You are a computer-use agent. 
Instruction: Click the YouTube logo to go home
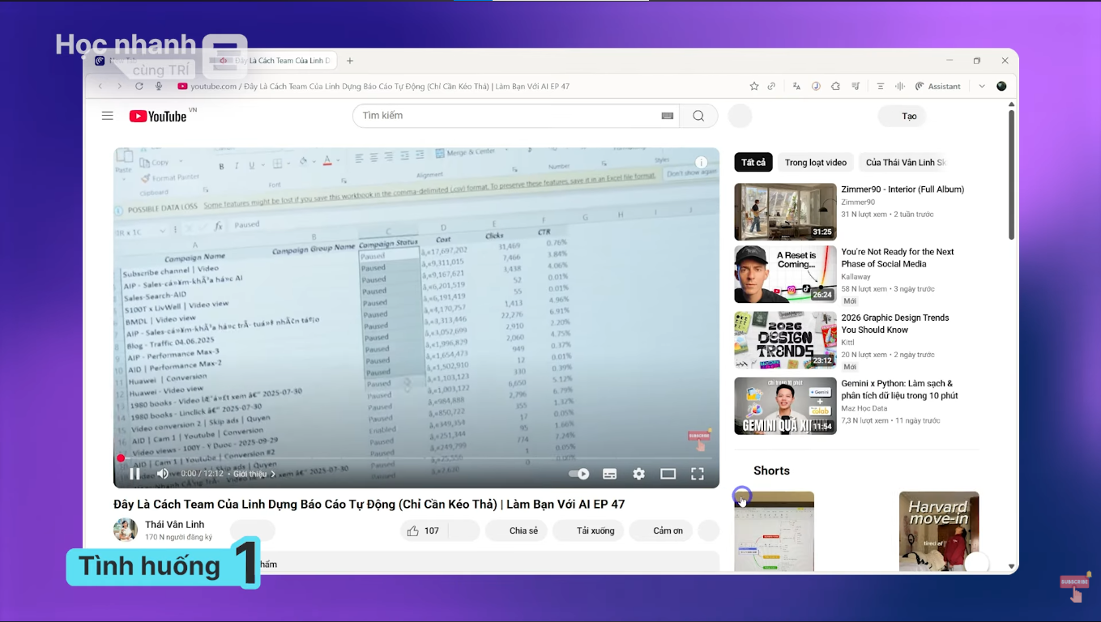click(159, 117)
